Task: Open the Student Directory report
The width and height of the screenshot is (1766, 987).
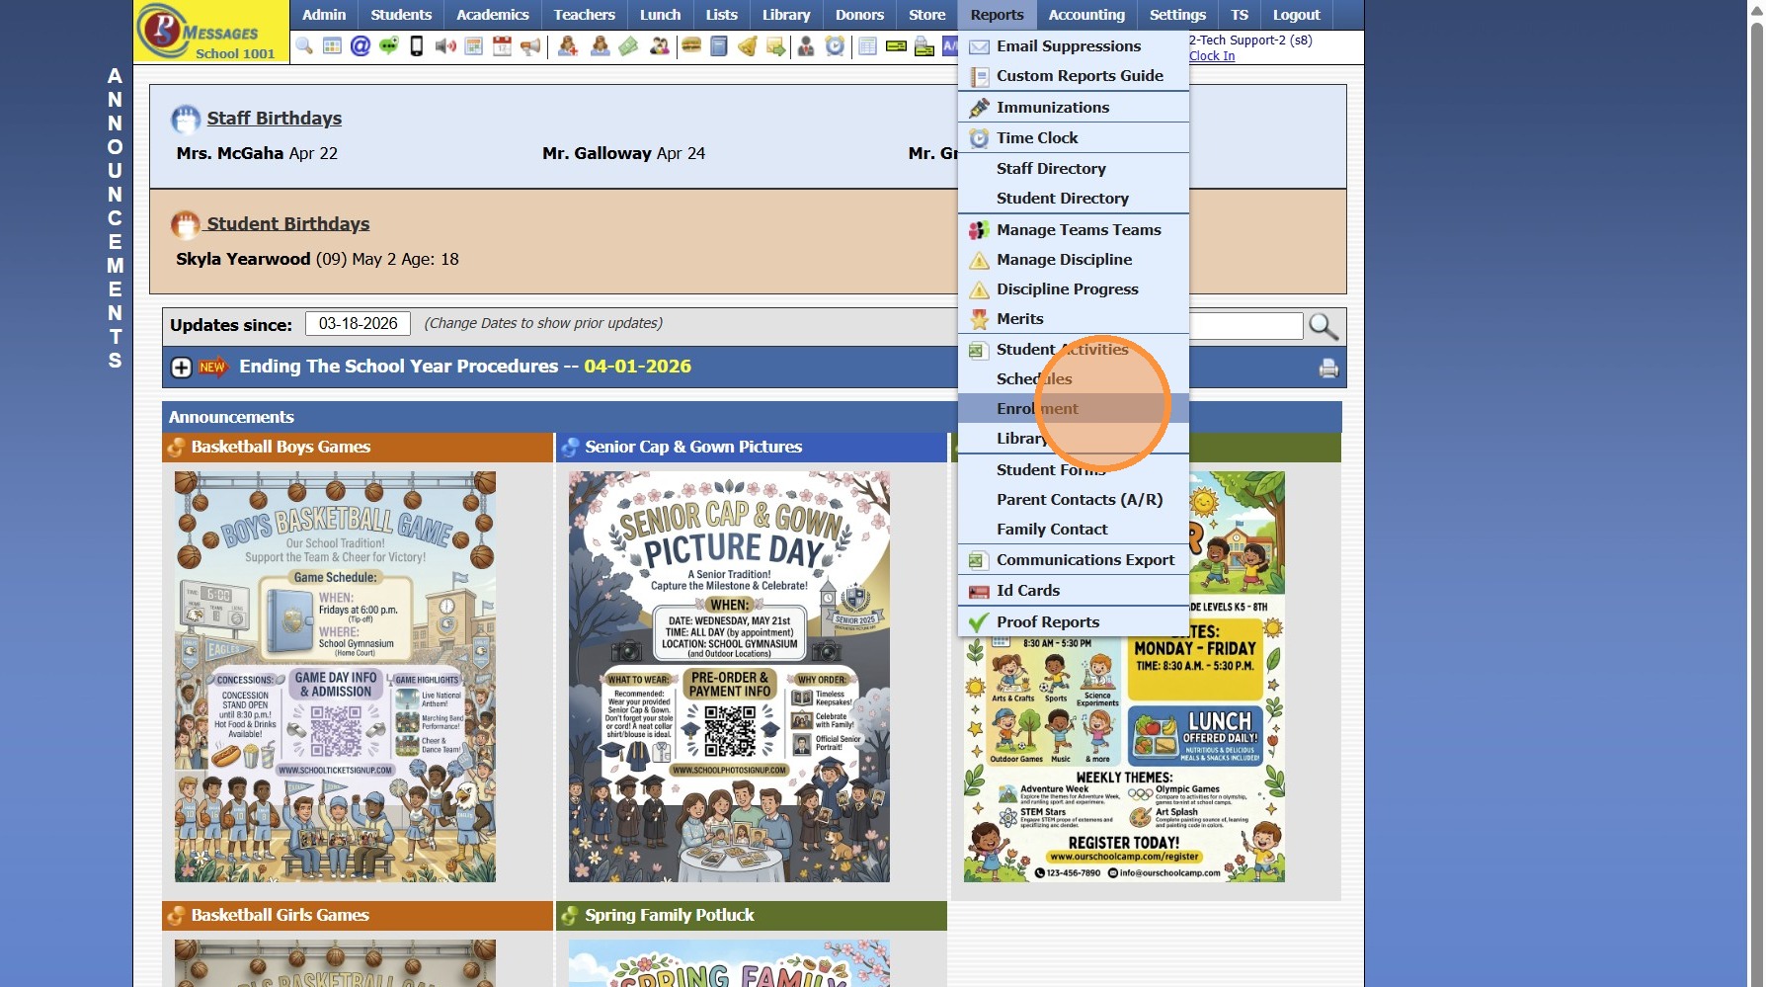Action: pyautogui.click(x=1074, y=199)
